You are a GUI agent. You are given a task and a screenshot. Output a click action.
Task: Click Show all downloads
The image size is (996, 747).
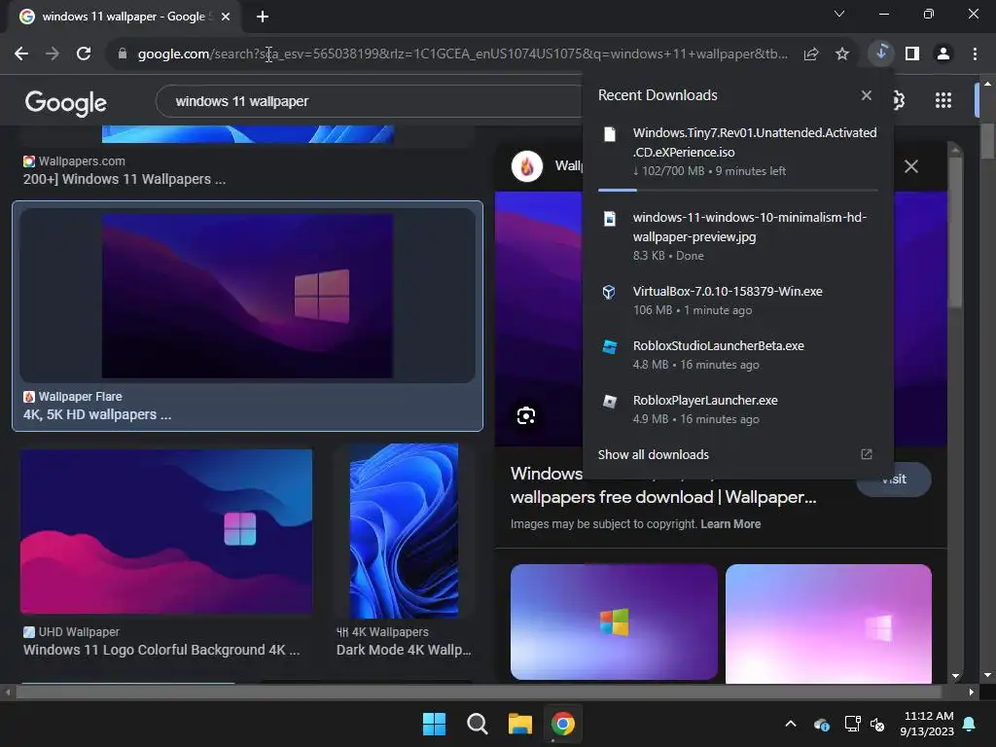653,455
